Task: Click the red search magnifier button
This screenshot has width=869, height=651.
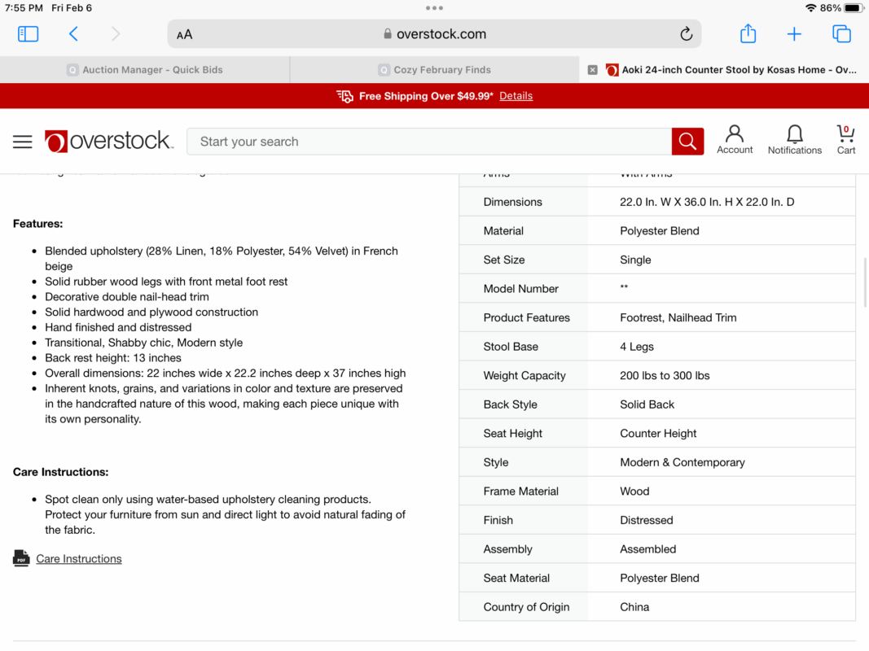Action: (687, 142)
